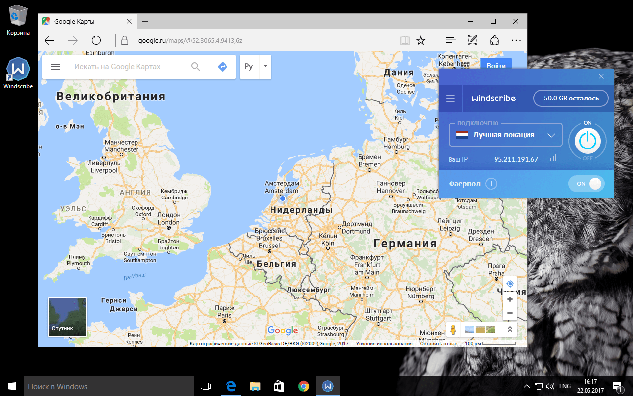Refresh the Google Maps page
633x396 pixels.
pyautogui.click(x=96, y=41)
